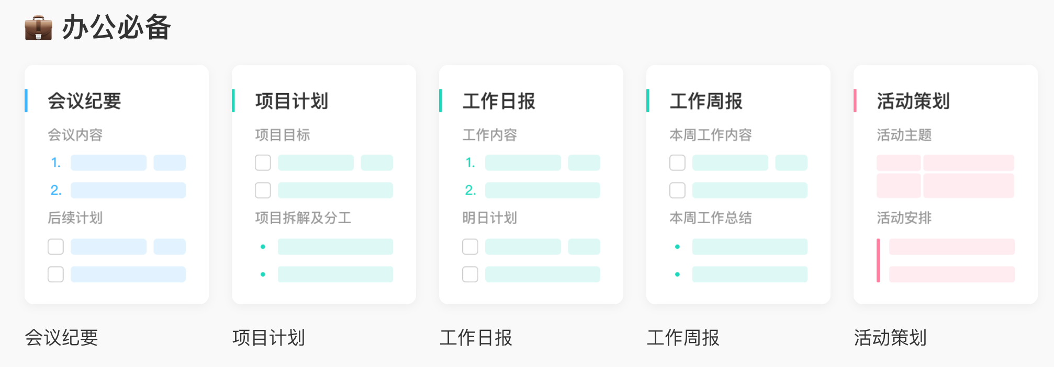Click the briefcase icon beside 办公必备
Viewport: 1054px width, 367px height.
tap(38, 28)
